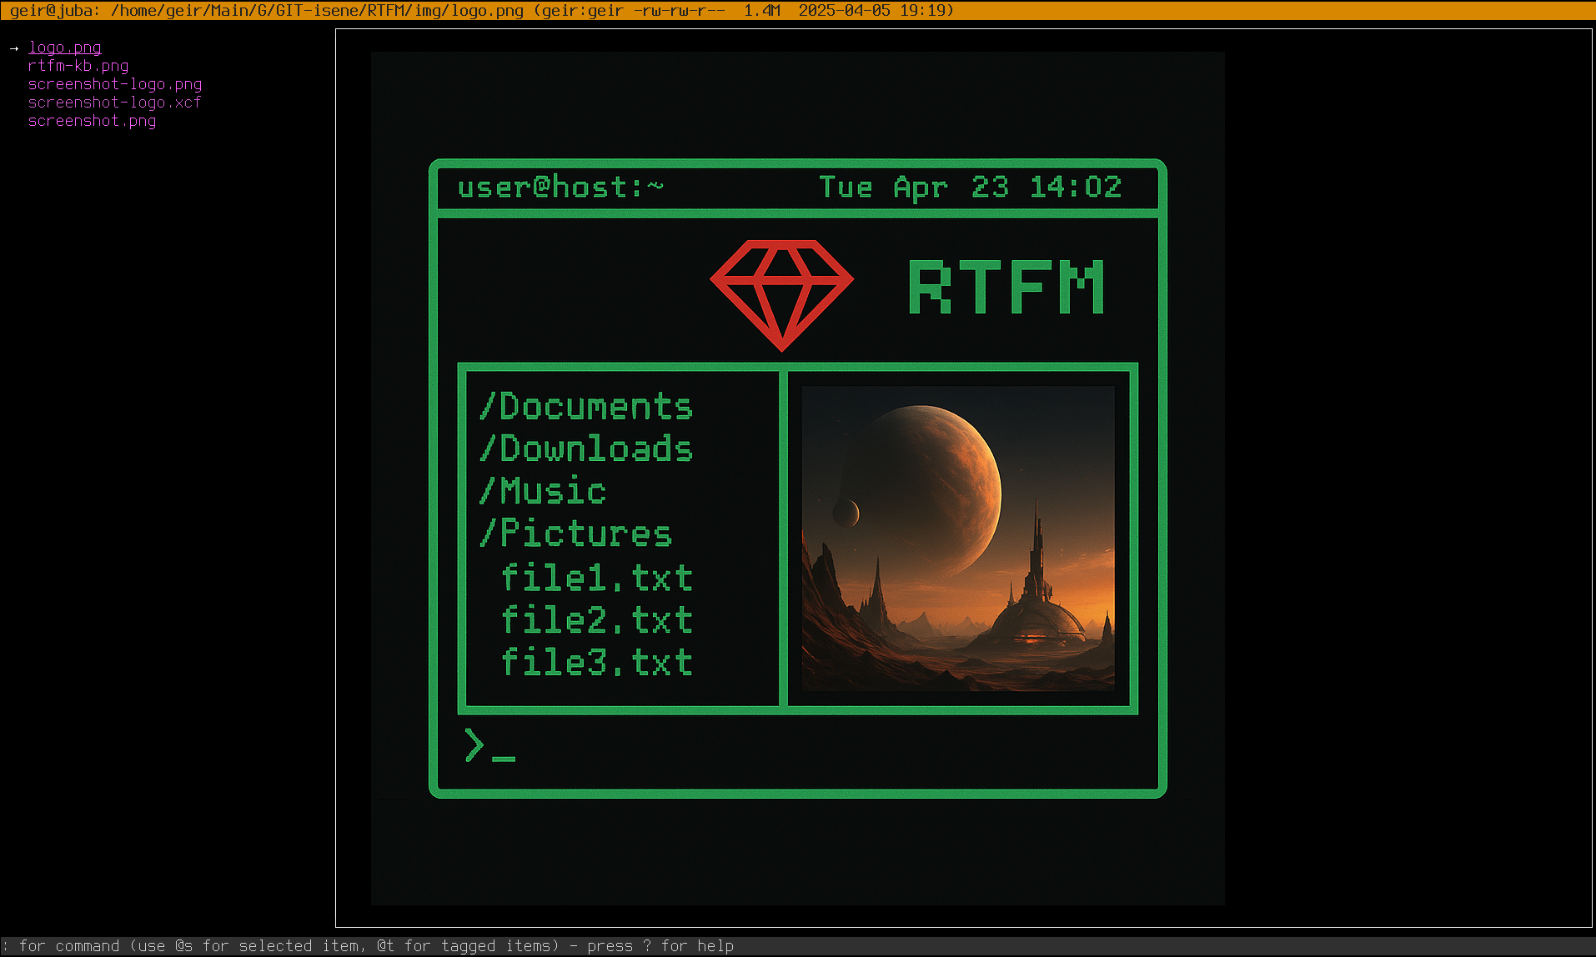The width and height of the screenshot is (1596, 957).
Task: Select screenshot-logo.png in the file list
Action: tap(115, 84)
